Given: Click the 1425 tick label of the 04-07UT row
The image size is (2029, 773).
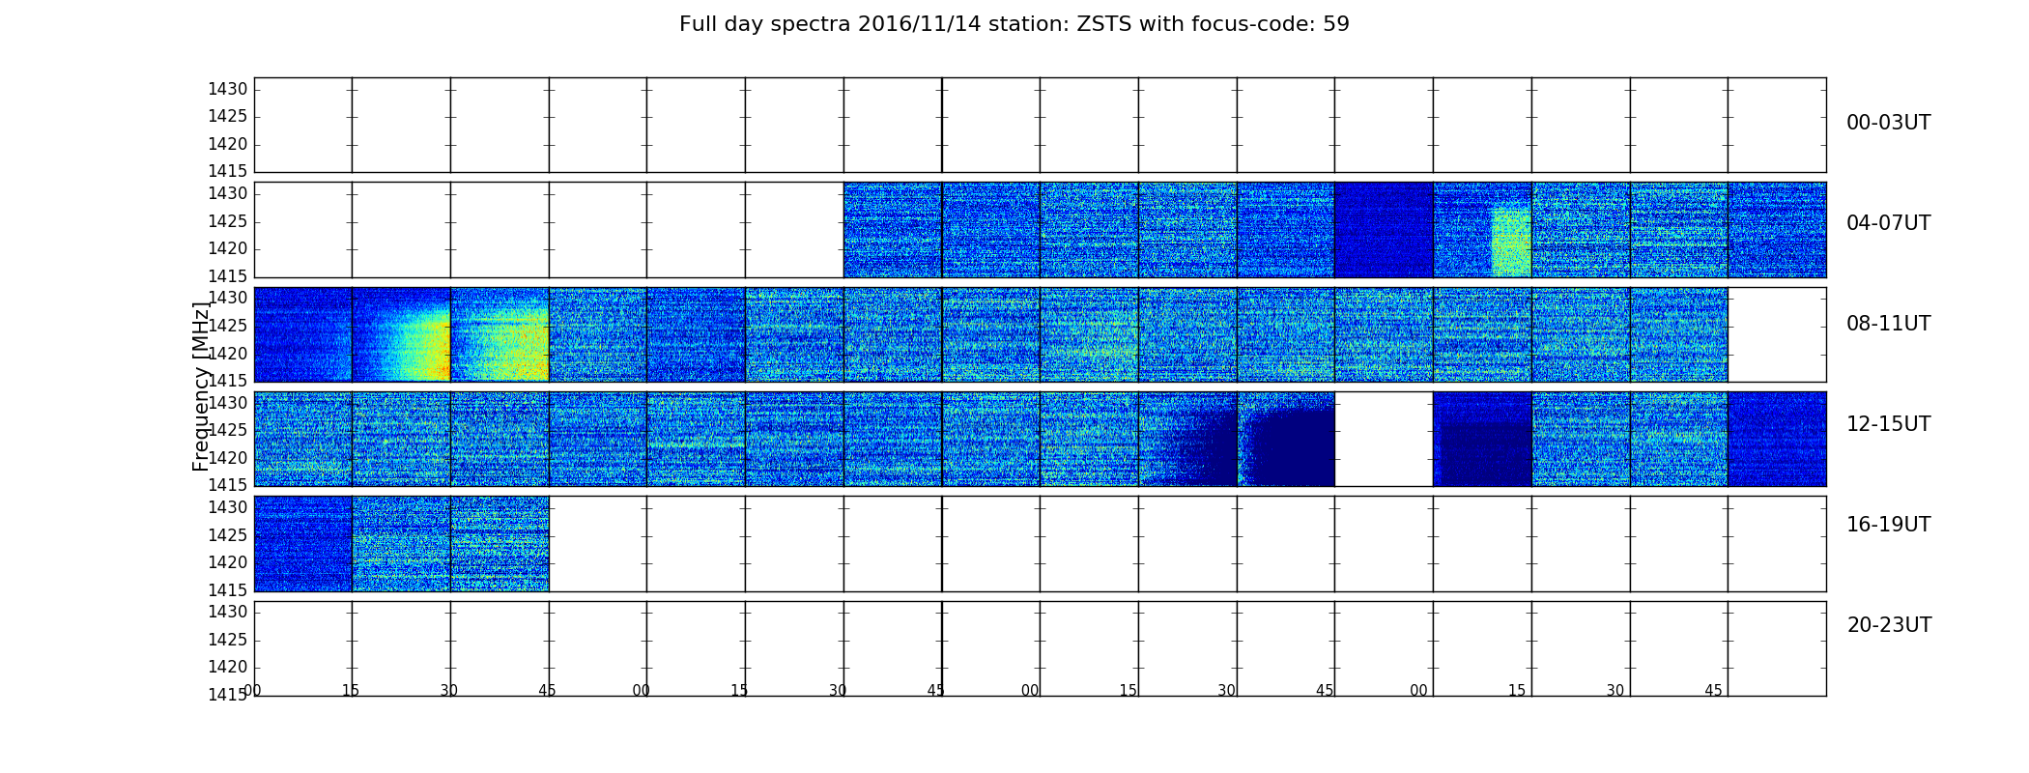Looking at the screenshot, I should [x=228, y=221].
